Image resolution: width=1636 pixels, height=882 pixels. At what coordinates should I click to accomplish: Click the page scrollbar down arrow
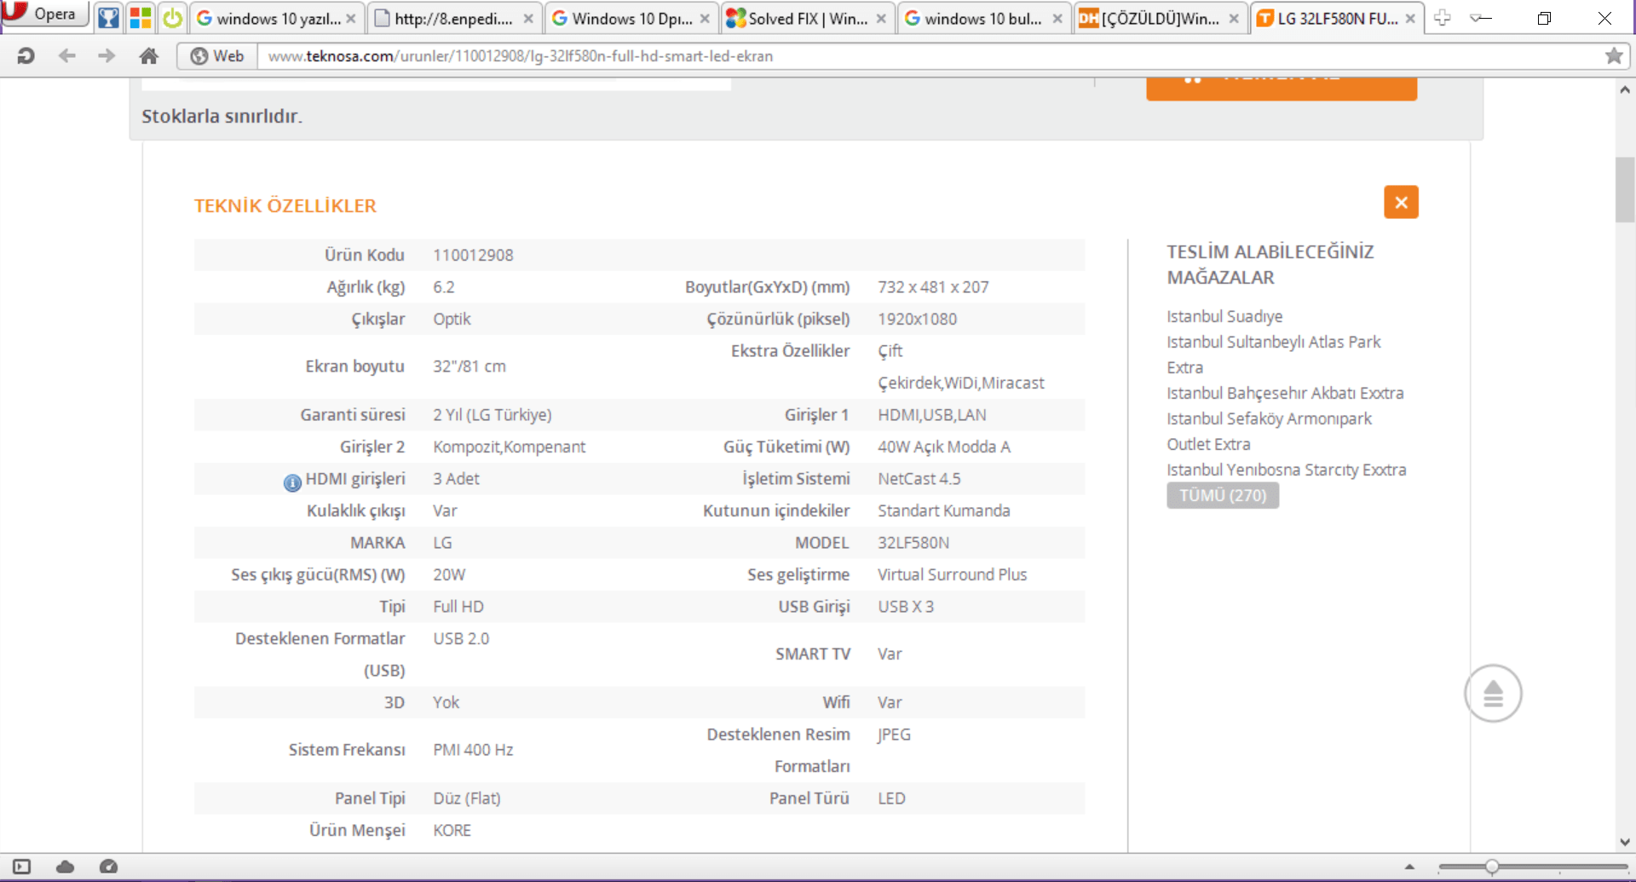pyautogui.click(x=1625, y=842)
